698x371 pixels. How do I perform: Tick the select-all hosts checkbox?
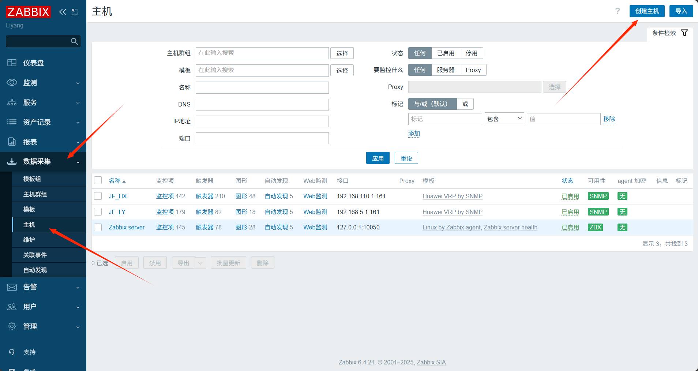(x=98, y=180)
